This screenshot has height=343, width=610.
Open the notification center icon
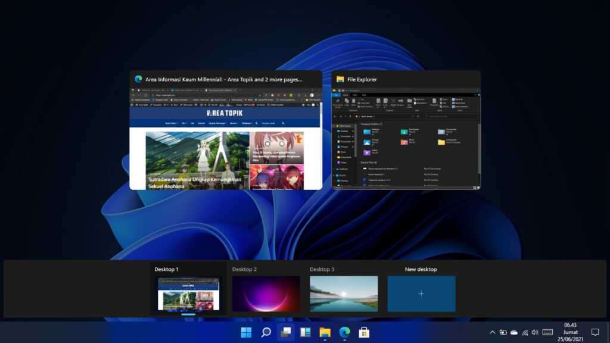point(595,332)
